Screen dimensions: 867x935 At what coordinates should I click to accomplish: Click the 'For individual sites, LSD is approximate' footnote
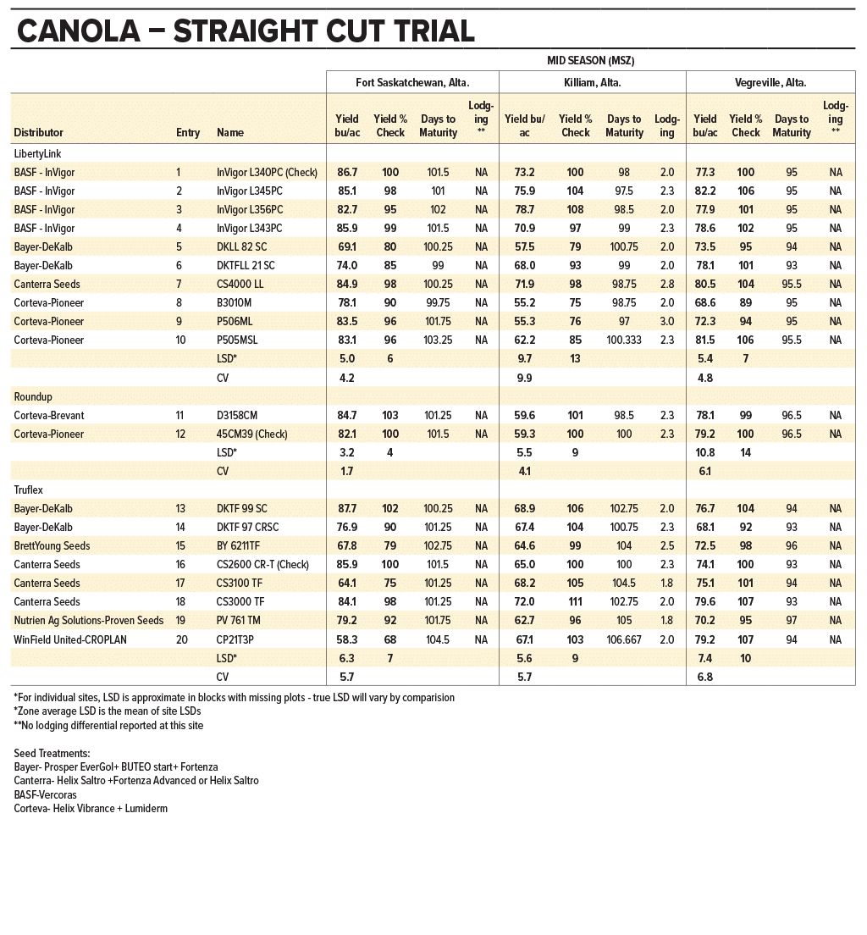[x=234, y=697]
